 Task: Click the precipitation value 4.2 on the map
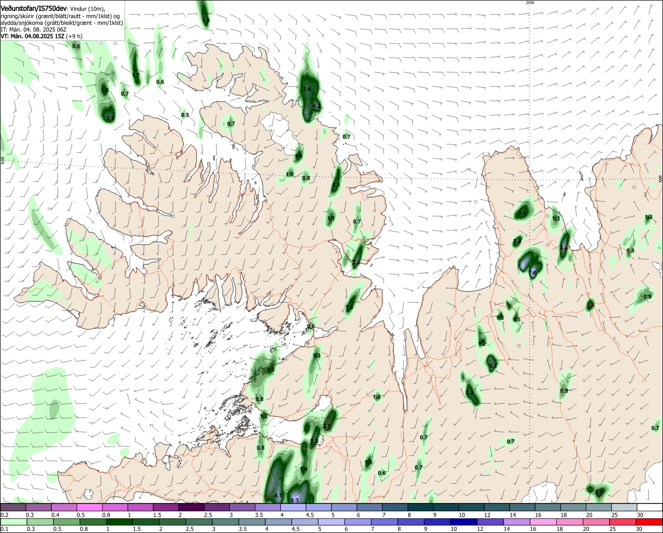[x=317, y=105]
